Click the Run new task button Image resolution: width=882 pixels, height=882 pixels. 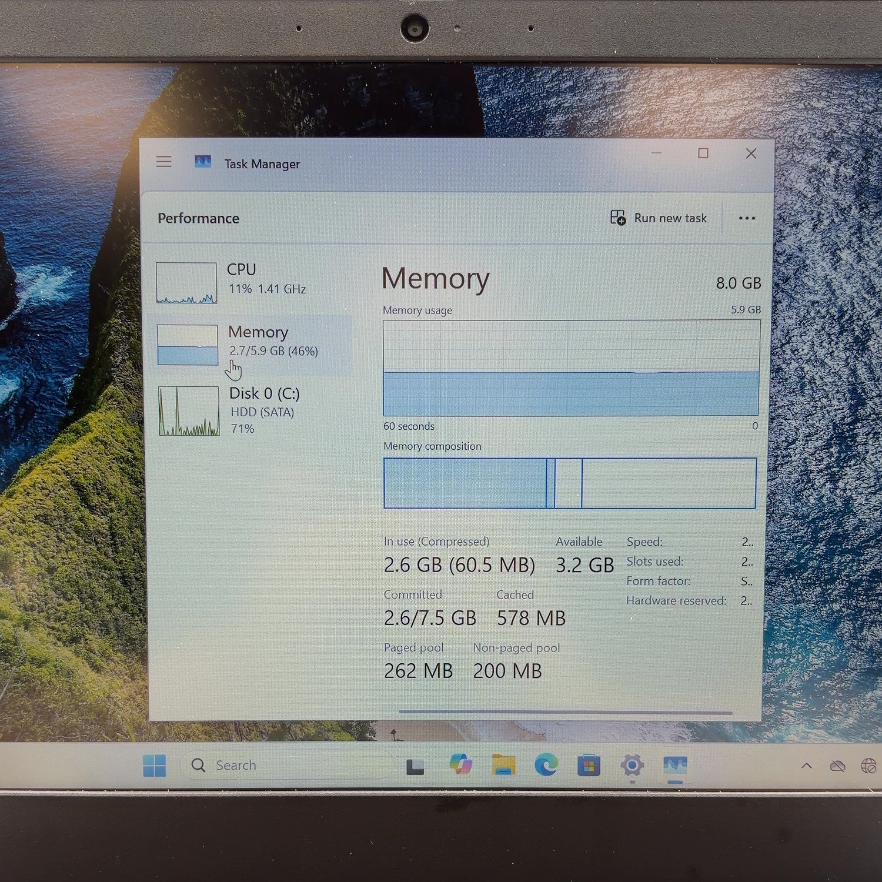coord(659,218)
